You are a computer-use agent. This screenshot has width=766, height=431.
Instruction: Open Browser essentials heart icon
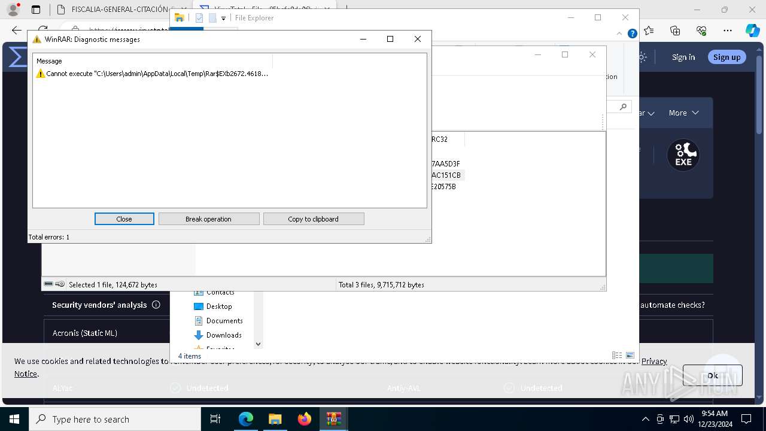pyautogui.click(x=701, y=31)
